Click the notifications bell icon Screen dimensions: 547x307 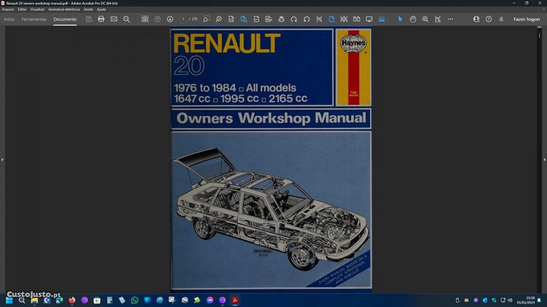click(501, 19)
